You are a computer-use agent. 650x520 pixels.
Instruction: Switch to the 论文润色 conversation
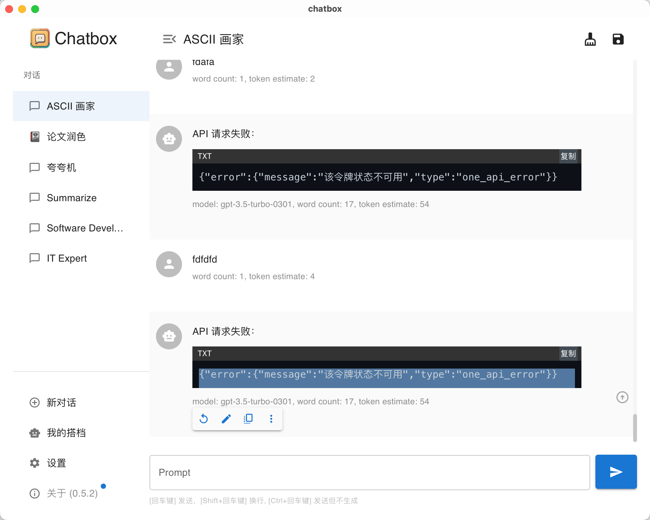66,137
